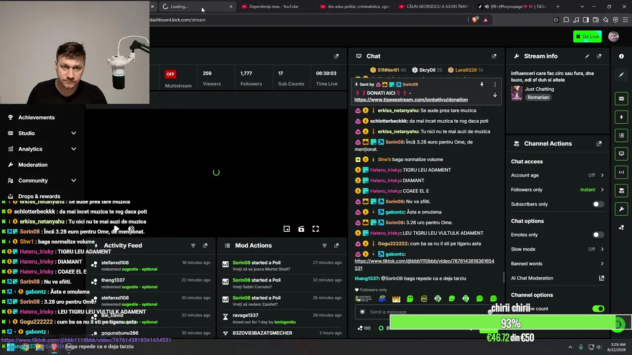Toggle the Emotes only switch
The width and height of the screenshot is (632, 355).
click(598, 235)
